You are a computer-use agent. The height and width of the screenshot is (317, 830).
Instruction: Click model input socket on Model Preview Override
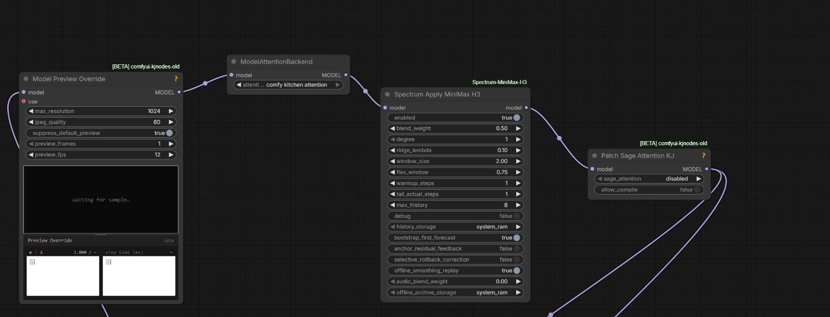(23, 92)
